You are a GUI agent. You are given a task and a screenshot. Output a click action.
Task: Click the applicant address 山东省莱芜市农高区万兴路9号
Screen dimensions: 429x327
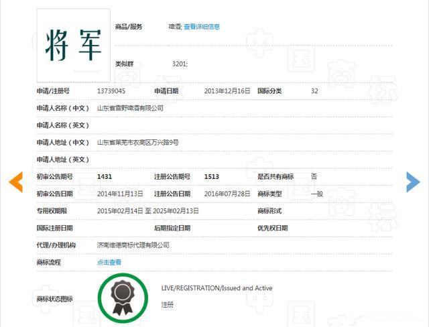coord(137,142)
